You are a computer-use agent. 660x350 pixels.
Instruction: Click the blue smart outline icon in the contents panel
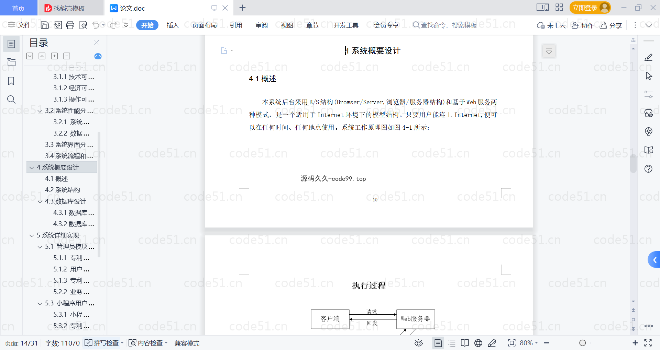pos(98,56)
